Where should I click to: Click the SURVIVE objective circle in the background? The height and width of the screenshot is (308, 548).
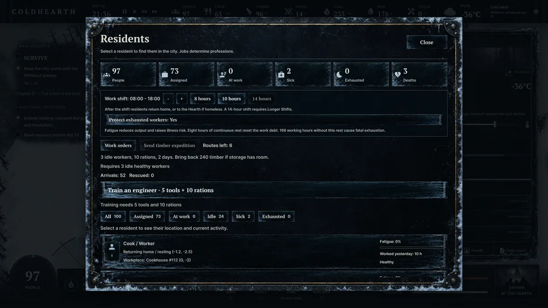[x=18, y=57]
